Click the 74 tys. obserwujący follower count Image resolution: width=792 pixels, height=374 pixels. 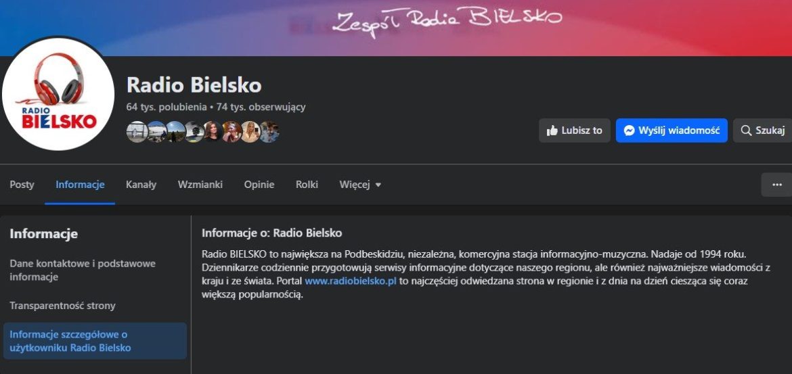261,107
